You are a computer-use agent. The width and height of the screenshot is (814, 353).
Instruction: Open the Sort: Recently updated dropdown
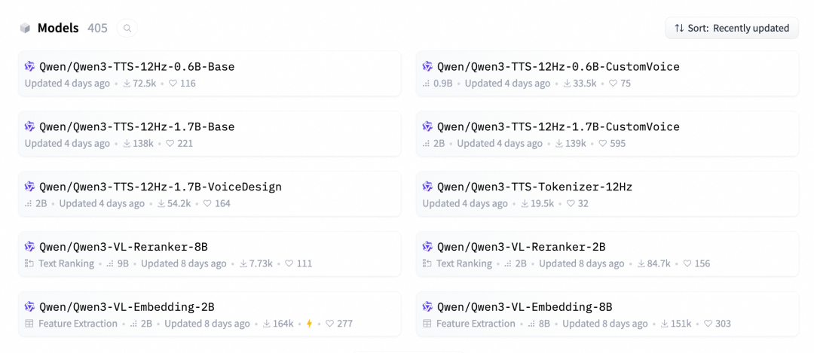pos(732,29)
